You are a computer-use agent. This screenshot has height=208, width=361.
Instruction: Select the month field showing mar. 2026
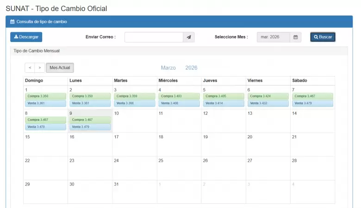pyautogui.click(x=274, y=37)
